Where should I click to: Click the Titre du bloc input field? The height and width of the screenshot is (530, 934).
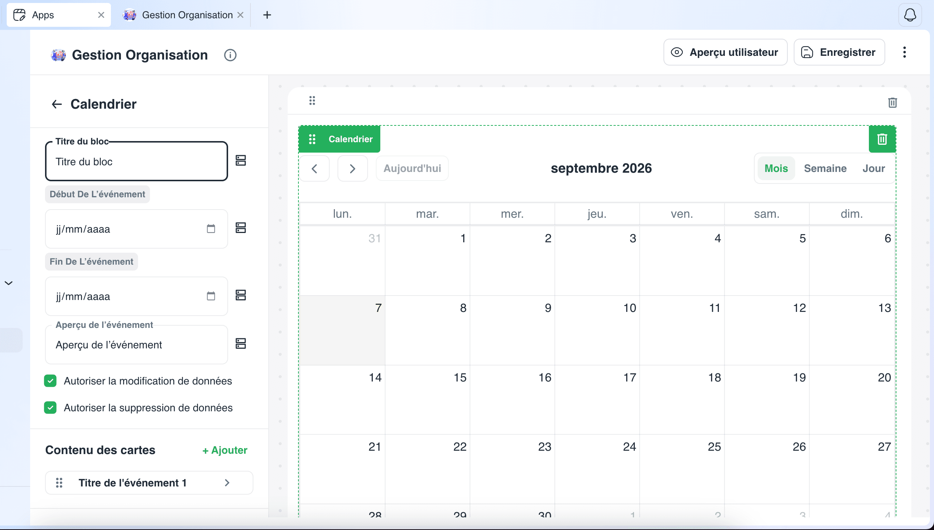[x=137, y=162]
